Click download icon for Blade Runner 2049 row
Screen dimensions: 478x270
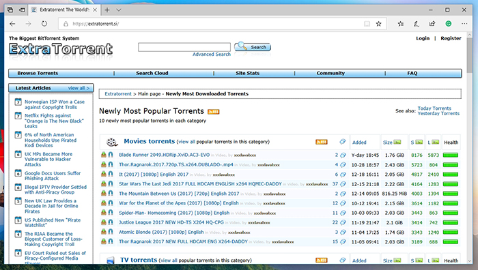[x=104, y=155]
